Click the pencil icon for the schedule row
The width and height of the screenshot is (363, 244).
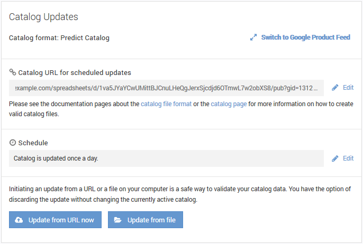click(335, 158)
